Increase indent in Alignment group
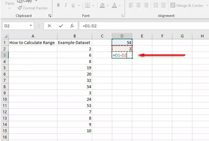The image size is (209, 141). pyautogui.click(x=163, y=5)
